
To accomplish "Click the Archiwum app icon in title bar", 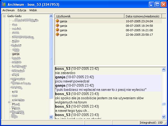I will coord(4,4).
